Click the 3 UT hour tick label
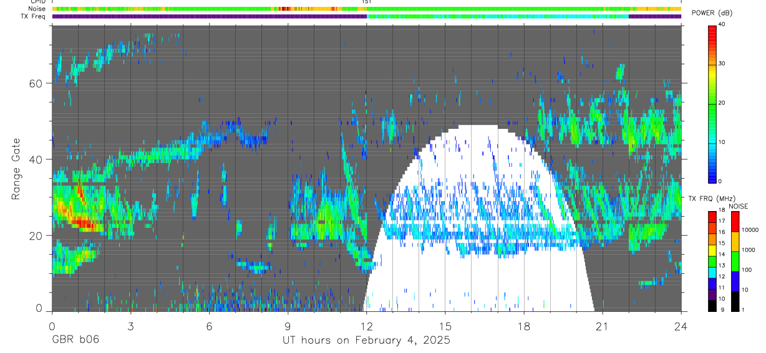 pyautogui.click(x=130, y=326)
